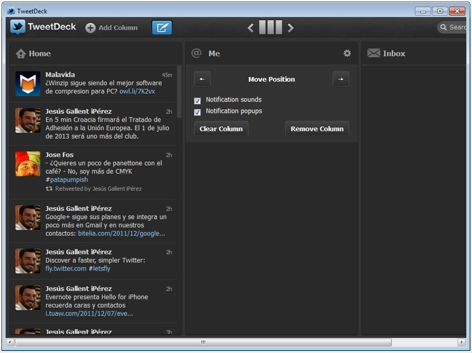The height and width of the screenshot is (353, 472).
Task: Click the Croacia Tratado de Adhesión tweet text
Action: click(x=107, y=128)
